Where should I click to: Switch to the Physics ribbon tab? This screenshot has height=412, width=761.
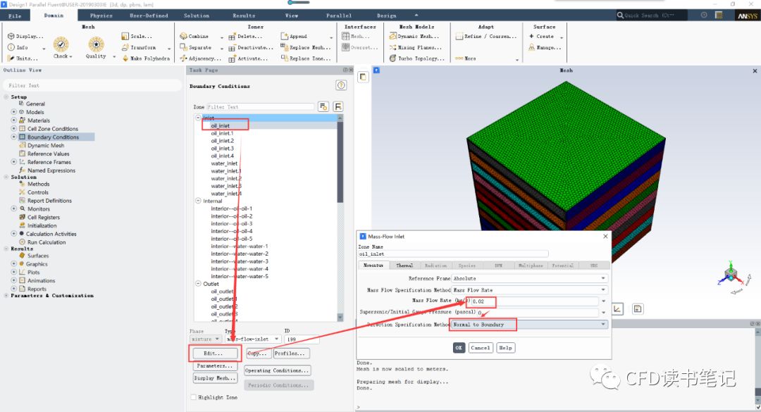tap(101, 15)
